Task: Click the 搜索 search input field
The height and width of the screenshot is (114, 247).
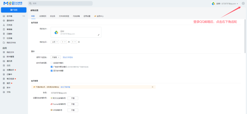Action: pos(60,3)
